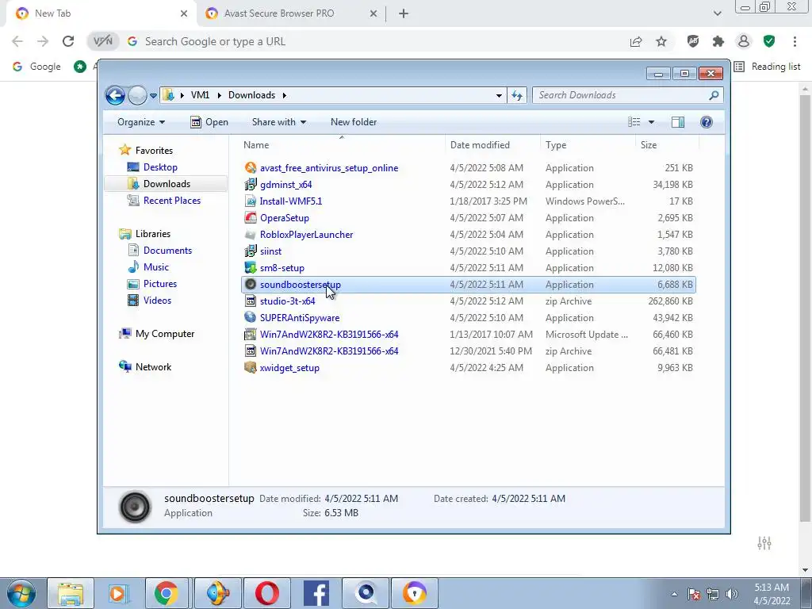Select sm8-setup file icon
812x609 pixels.
pos(250,268)
